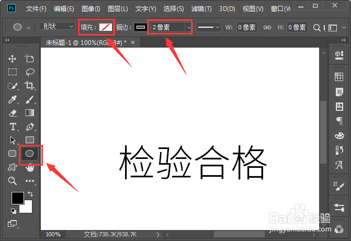351x241 pixels.
Task: Open the stroke line style dropdown
Action: 209,28
